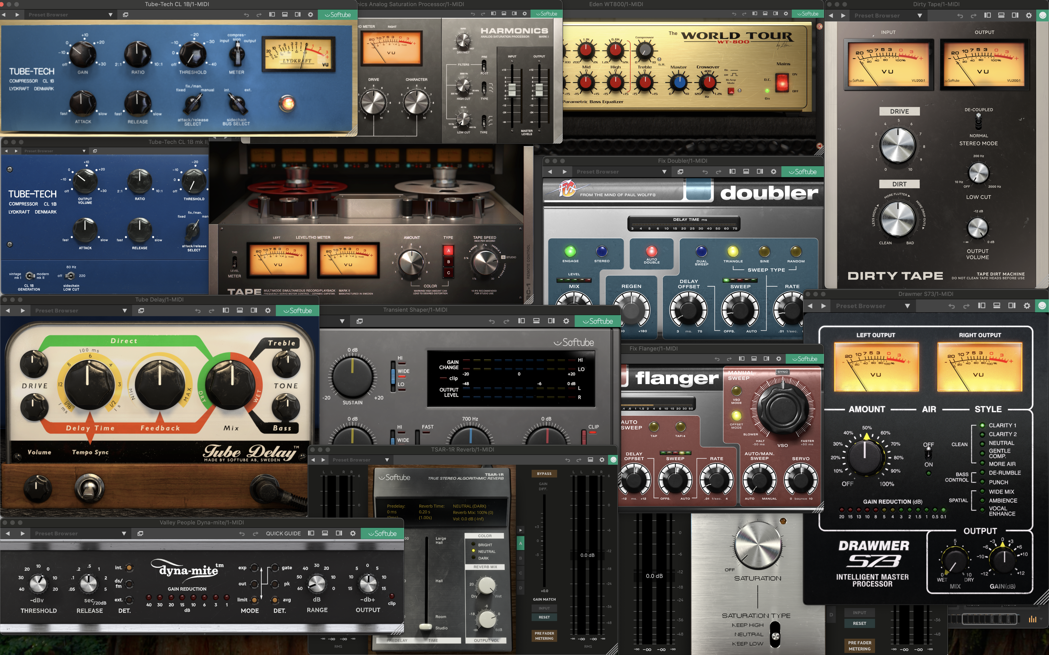Open settings gear in Fix Doubler window
The image size is (1049, 655).
point(773,172)
